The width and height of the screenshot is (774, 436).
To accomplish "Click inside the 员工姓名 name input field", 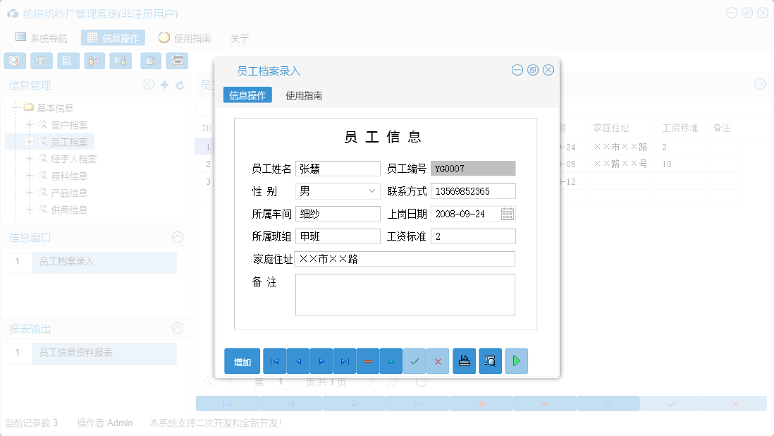I will (x=337, y=168).
